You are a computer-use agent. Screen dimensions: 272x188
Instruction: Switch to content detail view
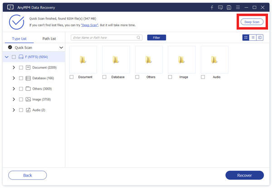coord(260,38)
